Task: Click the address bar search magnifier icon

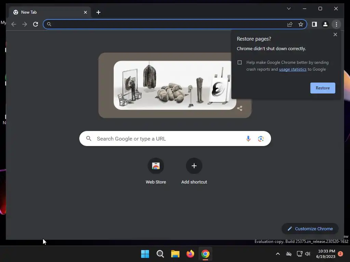Action: (x=49, y=24)
